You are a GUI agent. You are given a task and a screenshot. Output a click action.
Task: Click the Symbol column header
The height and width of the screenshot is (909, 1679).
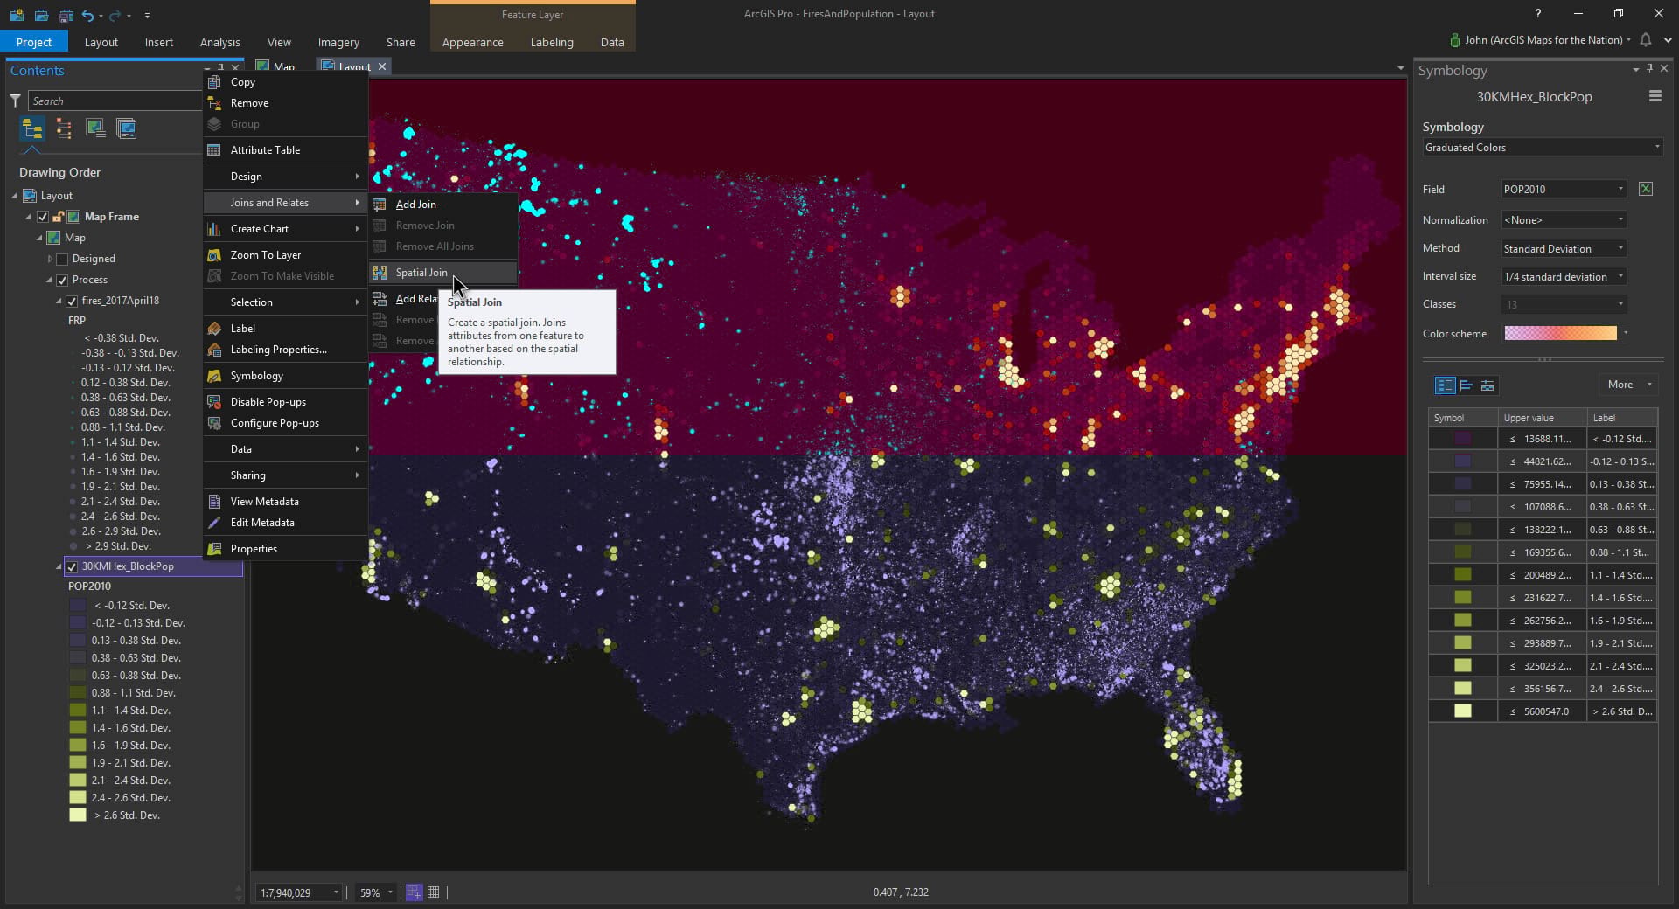1462,418
